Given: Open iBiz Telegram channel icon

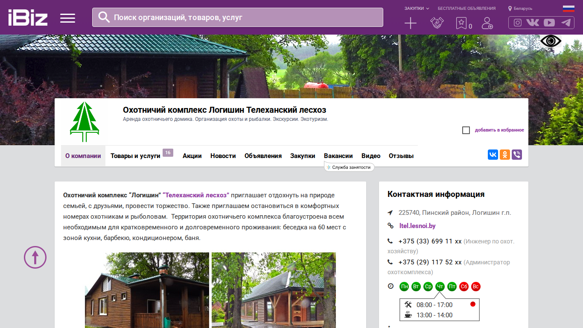Looking at the screenshot, I should (566, 23).
